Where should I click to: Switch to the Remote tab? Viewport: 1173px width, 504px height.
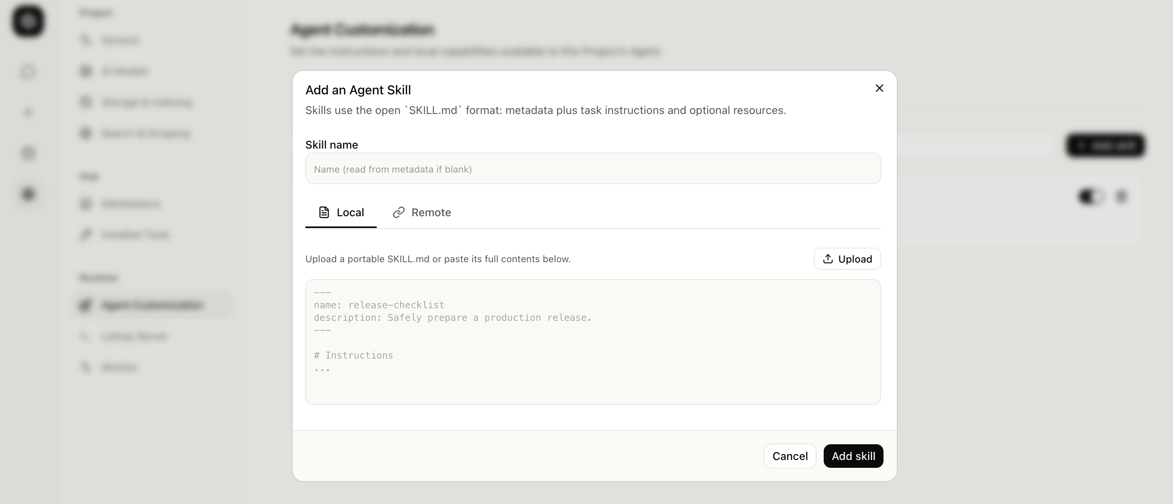tap(422, 212)
